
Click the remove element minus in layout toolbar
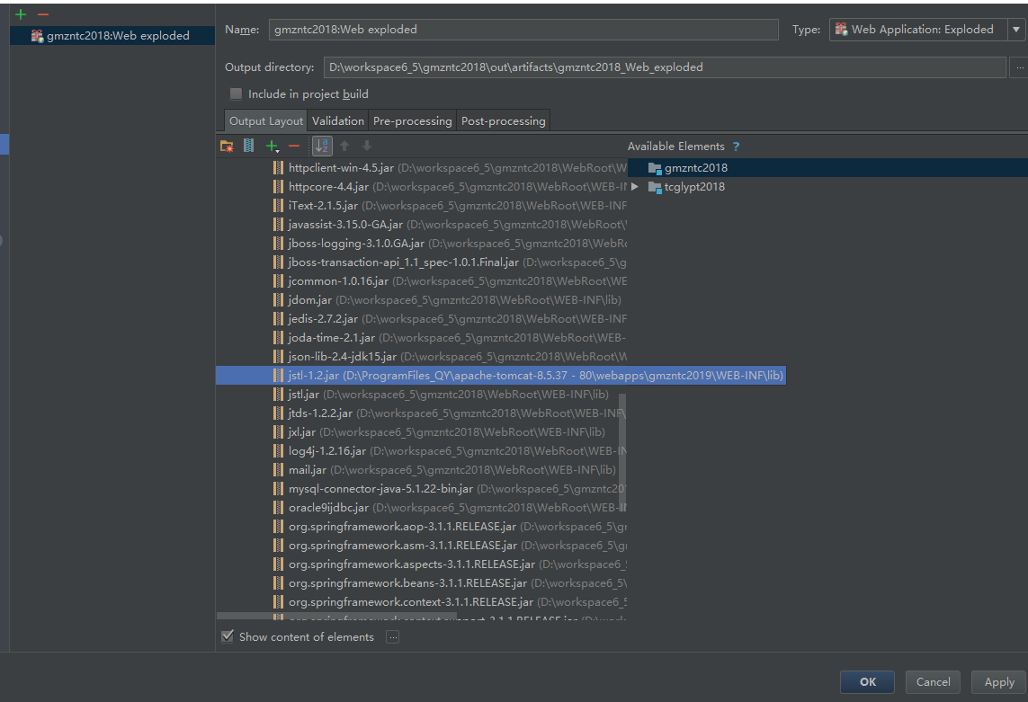point(294,147)
